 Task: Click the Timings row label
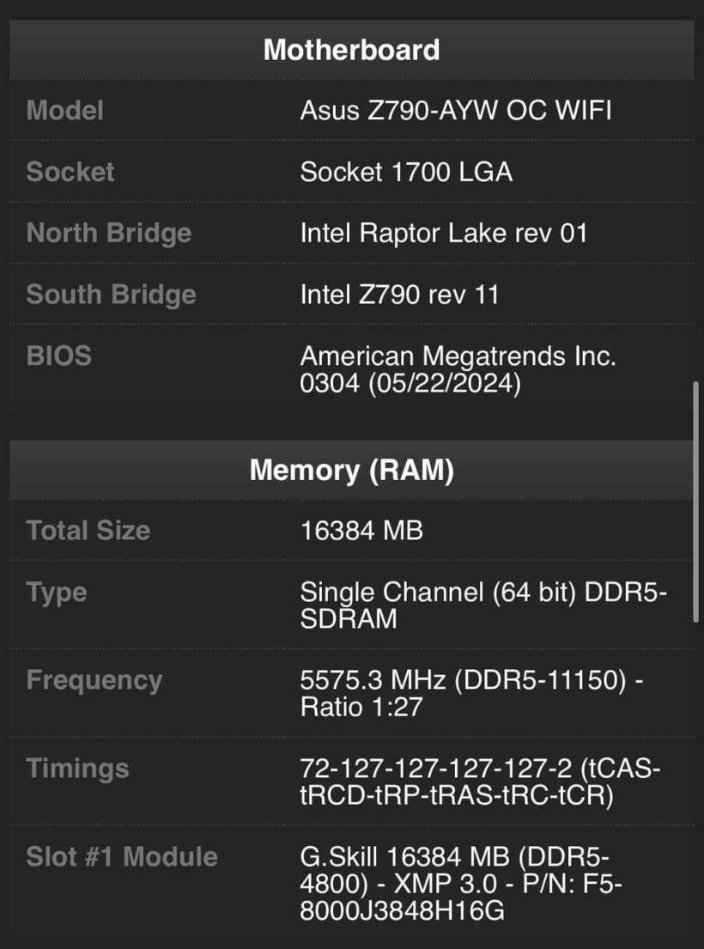point(77,769)
